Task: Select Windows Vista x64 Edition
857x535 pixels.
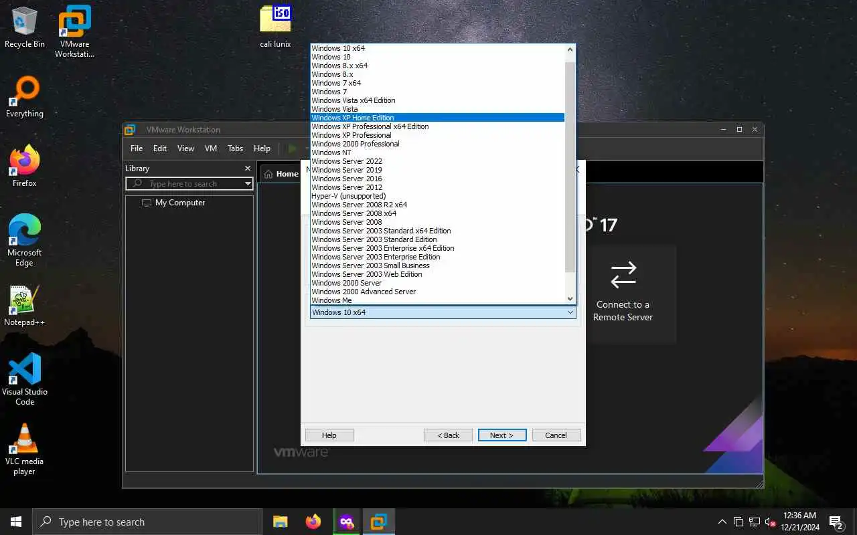Action: [x=438, y=100]
